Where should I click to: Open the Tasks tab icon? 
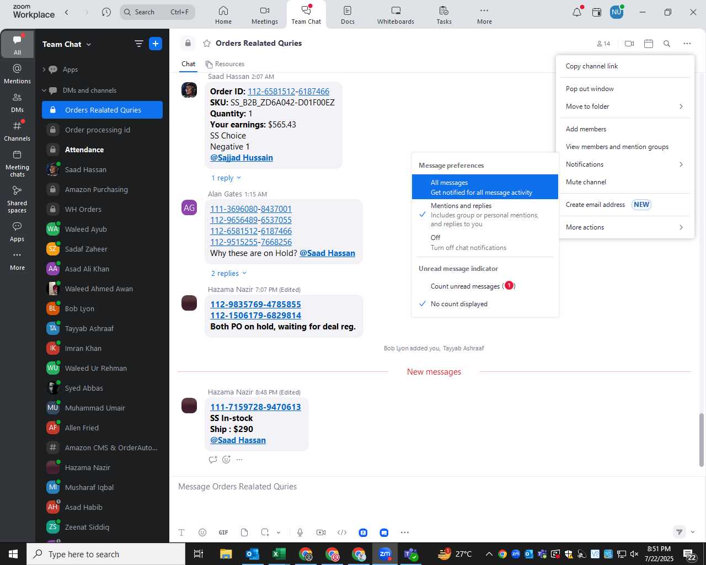(444, 15)
